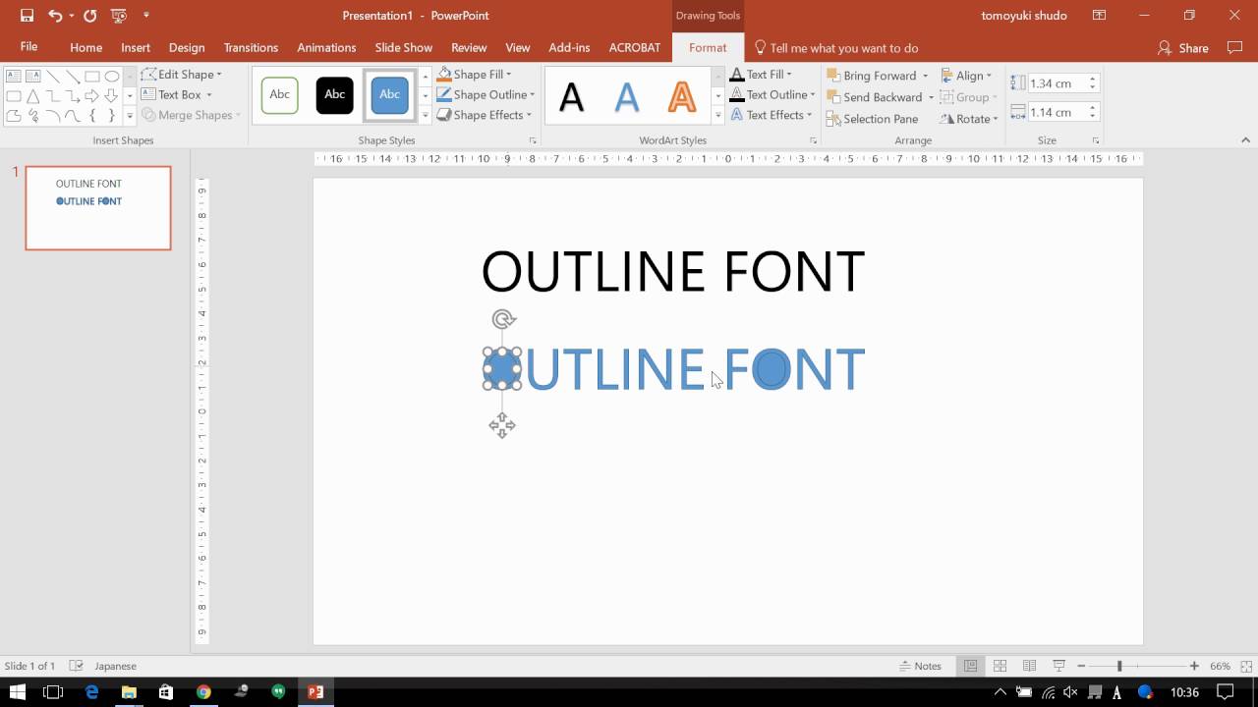Expand the WordArt Styles gallery More arrow

tap(718, 116)
